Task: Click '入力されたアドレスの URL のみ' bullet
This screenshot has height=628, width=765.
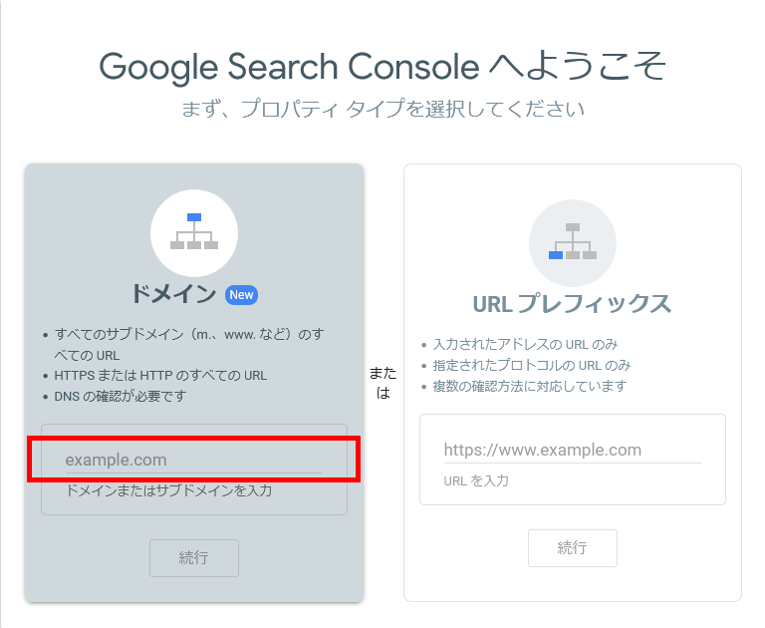Action: [526, 344]
